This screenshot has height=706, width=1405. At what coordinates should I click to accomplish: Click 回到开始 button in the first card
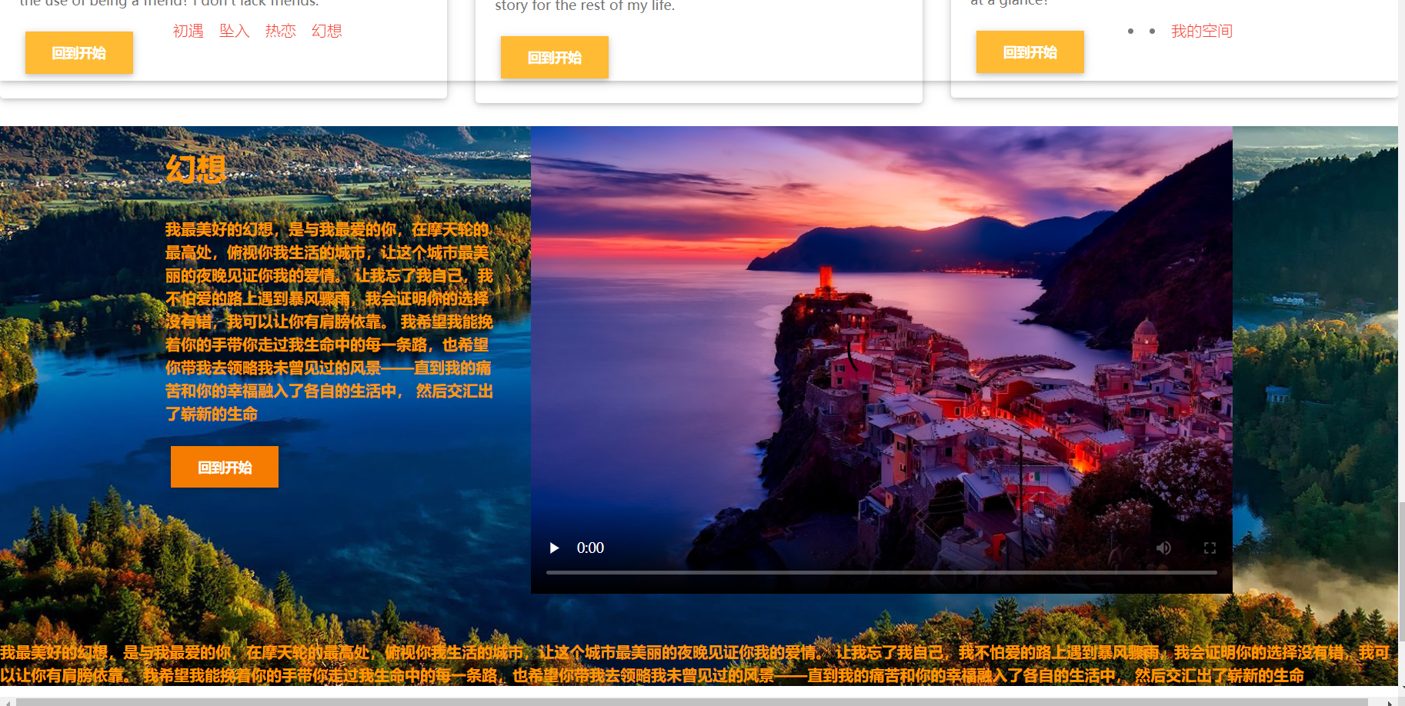[79, 52]
